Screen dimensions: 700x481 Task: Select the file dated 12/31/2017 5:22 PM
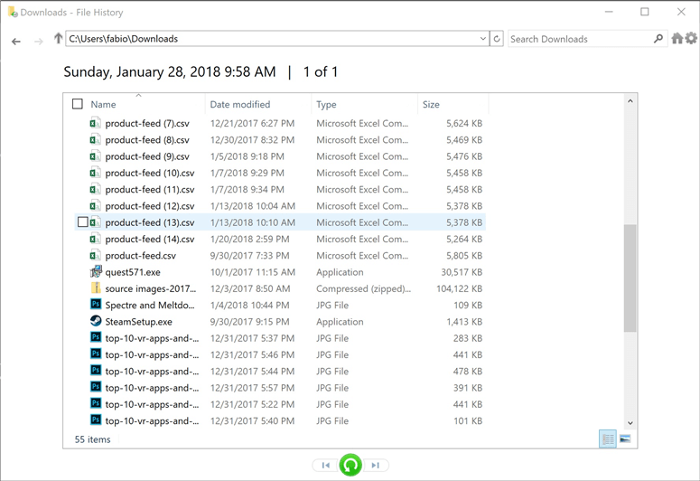click(280, 404)
